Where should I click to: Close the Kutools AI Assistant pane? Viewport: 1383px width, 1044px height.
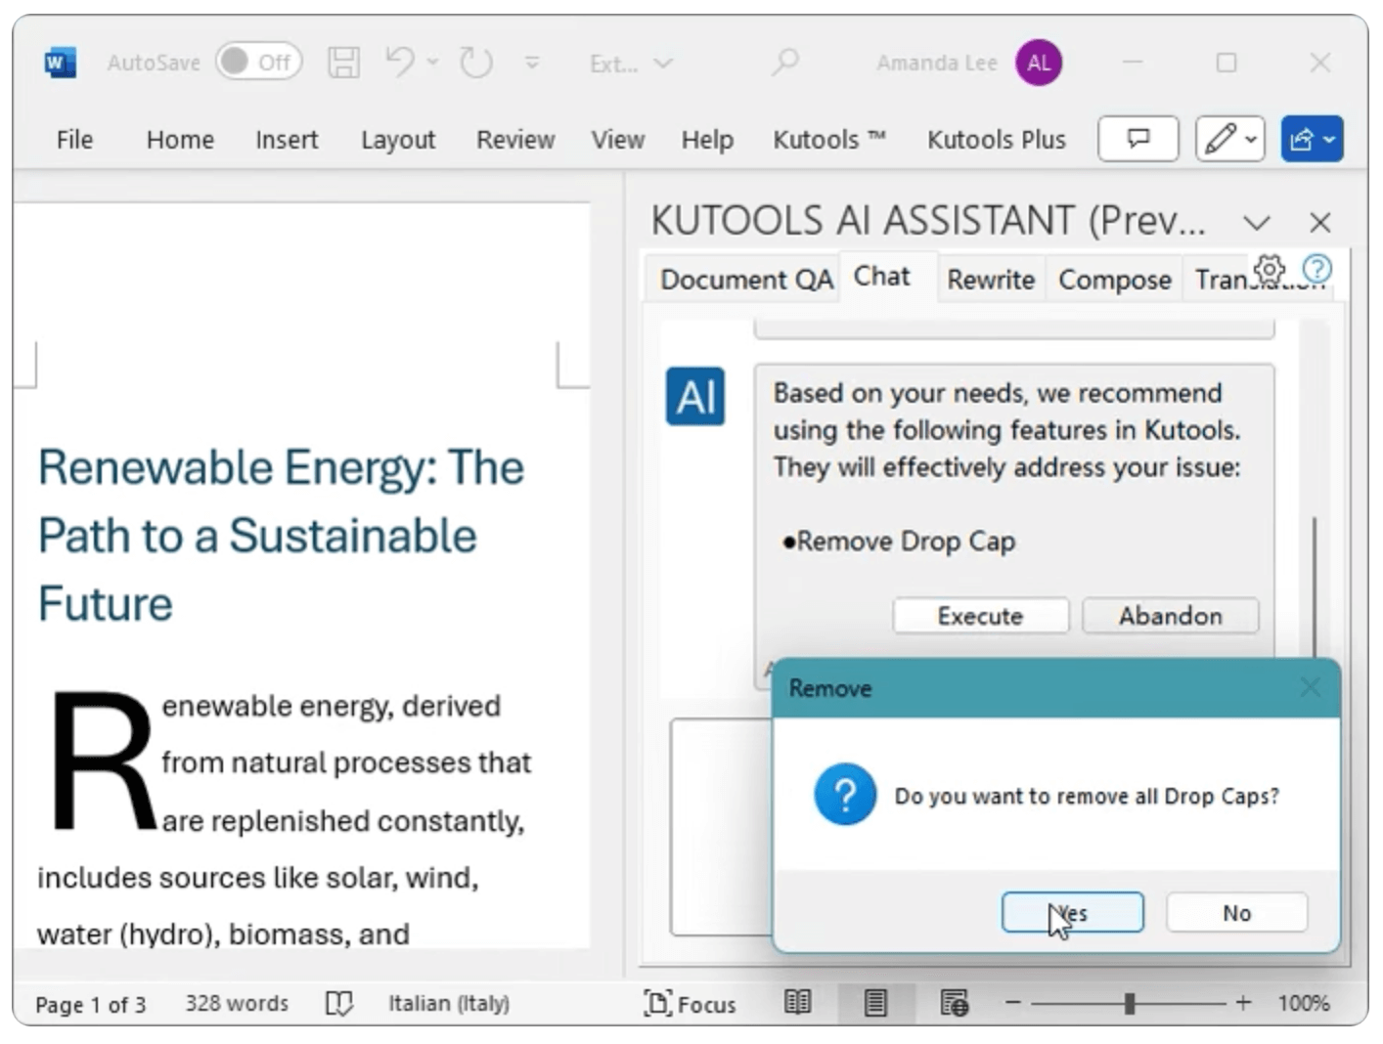[x=1319, y=223]
